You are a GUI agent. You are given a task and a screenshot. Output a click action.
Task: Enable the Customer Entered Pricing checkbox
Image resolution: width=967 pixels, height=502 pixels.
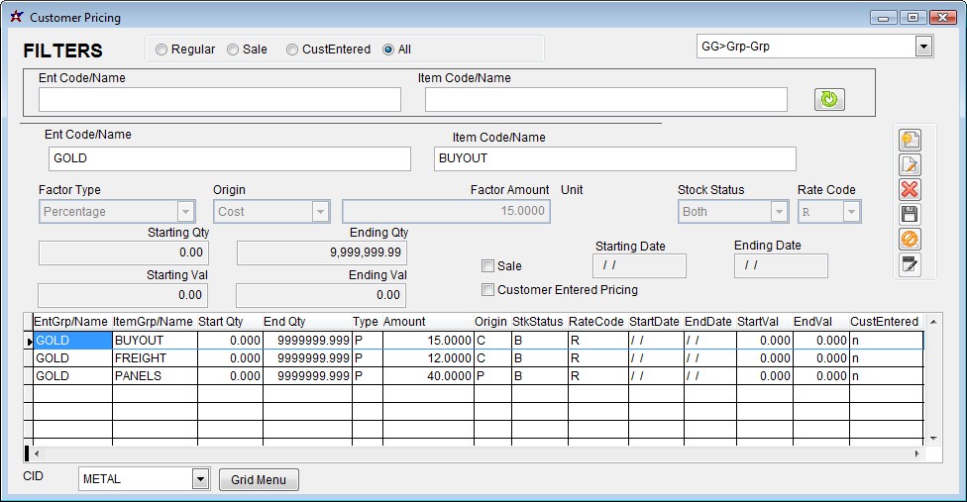487,290
